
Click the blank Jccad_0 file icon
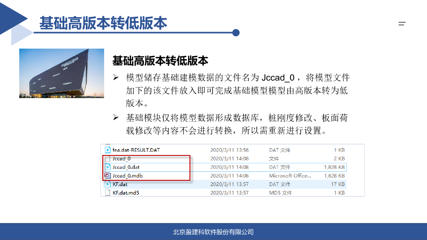(x=108, y=159)
